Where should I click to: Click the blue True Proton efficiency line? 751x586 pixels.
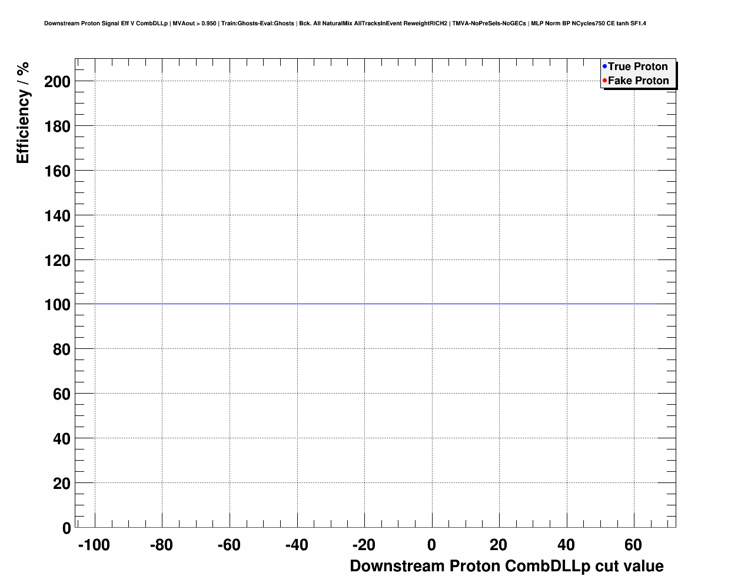[x=375, y=304]
